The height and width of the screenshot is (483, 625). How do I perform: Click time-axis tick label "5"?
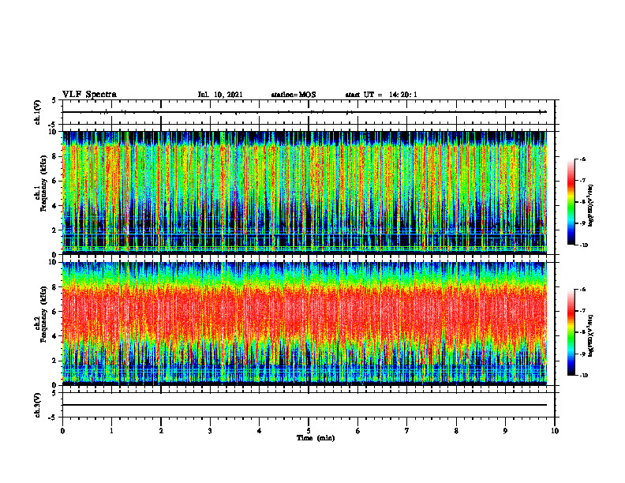[x=309, y=431]
